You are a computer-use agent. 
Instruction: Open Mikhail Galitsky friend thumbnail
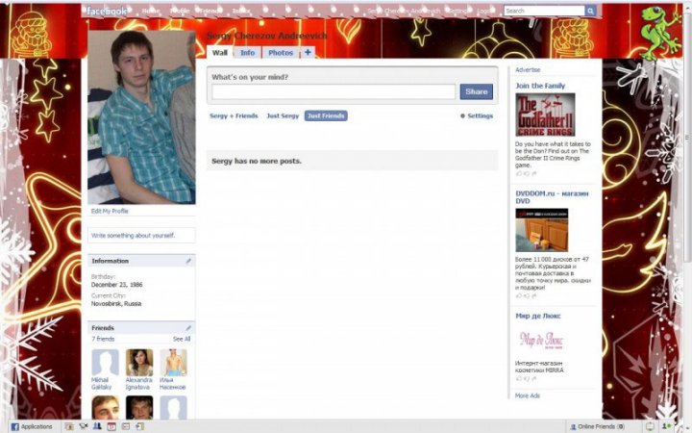click(x=105, y=363)
